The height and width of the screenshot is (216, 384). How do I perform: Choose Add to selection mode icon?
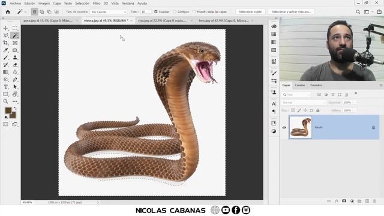pyautogui.click(x=42, y=12)
